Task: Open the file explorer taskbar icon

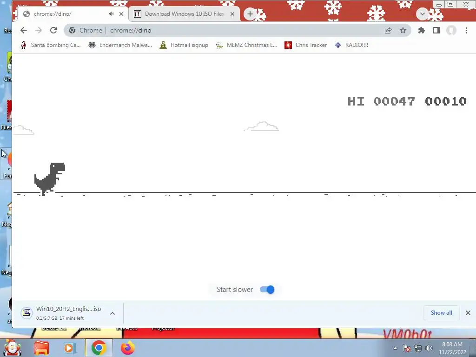Action: 41,348
